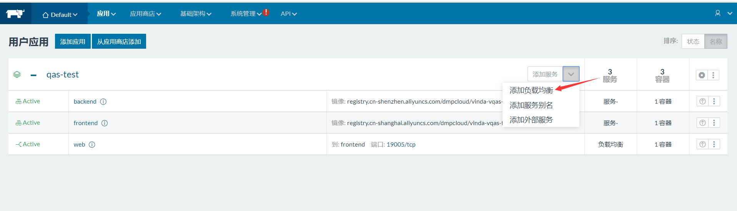Click the 添加应用 button

[x=73, y=41]
